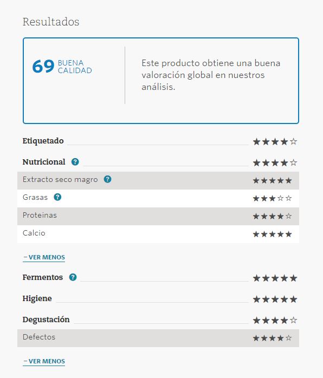Click the Defectos star rating
The height and width of the screenshot is (378, 323).
tap(273, 338)
